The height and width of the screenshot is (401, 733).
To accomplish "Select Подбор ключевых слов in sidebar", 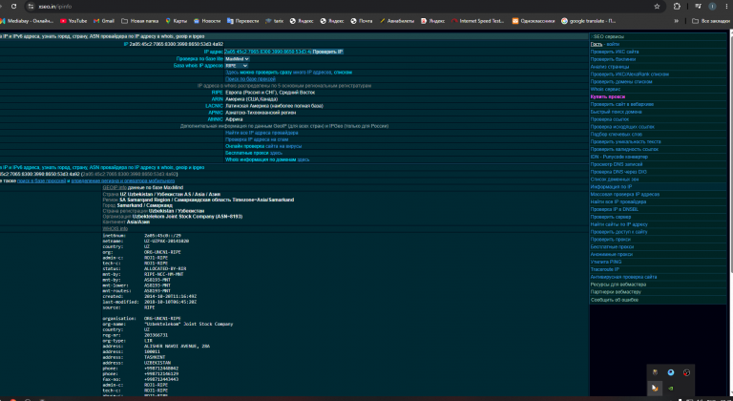I will tap(618, 135).
